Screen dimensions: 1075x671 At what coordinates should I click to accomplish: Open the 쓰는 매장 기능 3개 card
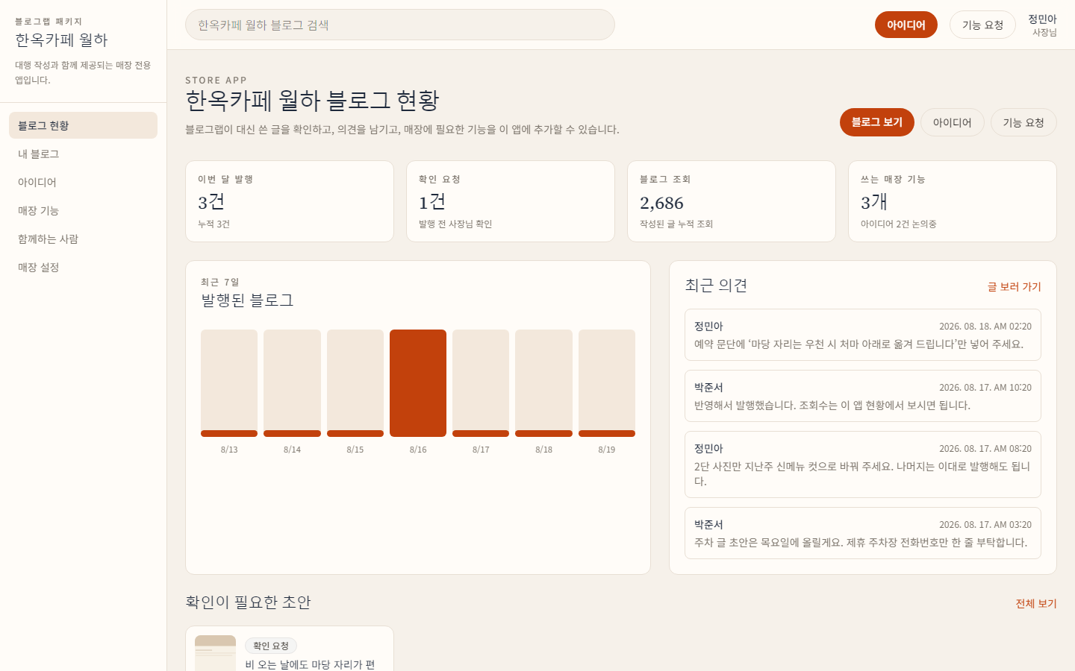(x=953, y=201)
